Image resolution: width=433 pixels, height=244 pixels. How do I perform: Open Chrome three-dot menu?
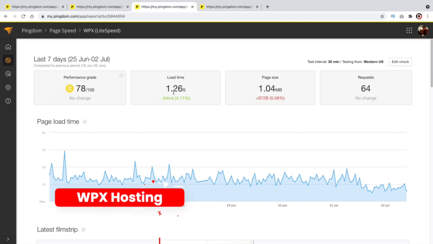pyautogui.click(x=428, y=16)
